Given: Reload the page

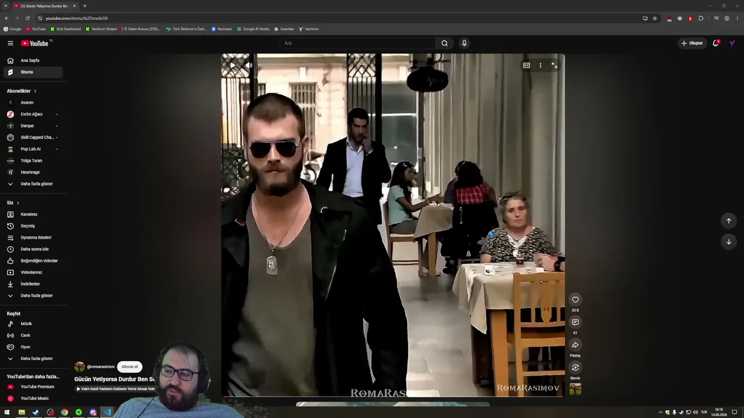Looking at the screenshot, I should [x=27, y=18].
